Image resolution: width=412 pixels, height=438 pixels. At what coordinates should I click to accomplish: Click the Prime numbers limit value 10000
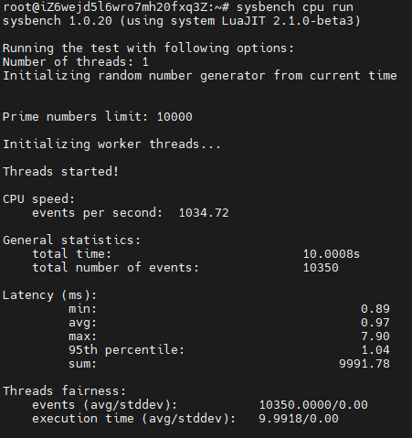pyautogui.click(x=174, y=117)
